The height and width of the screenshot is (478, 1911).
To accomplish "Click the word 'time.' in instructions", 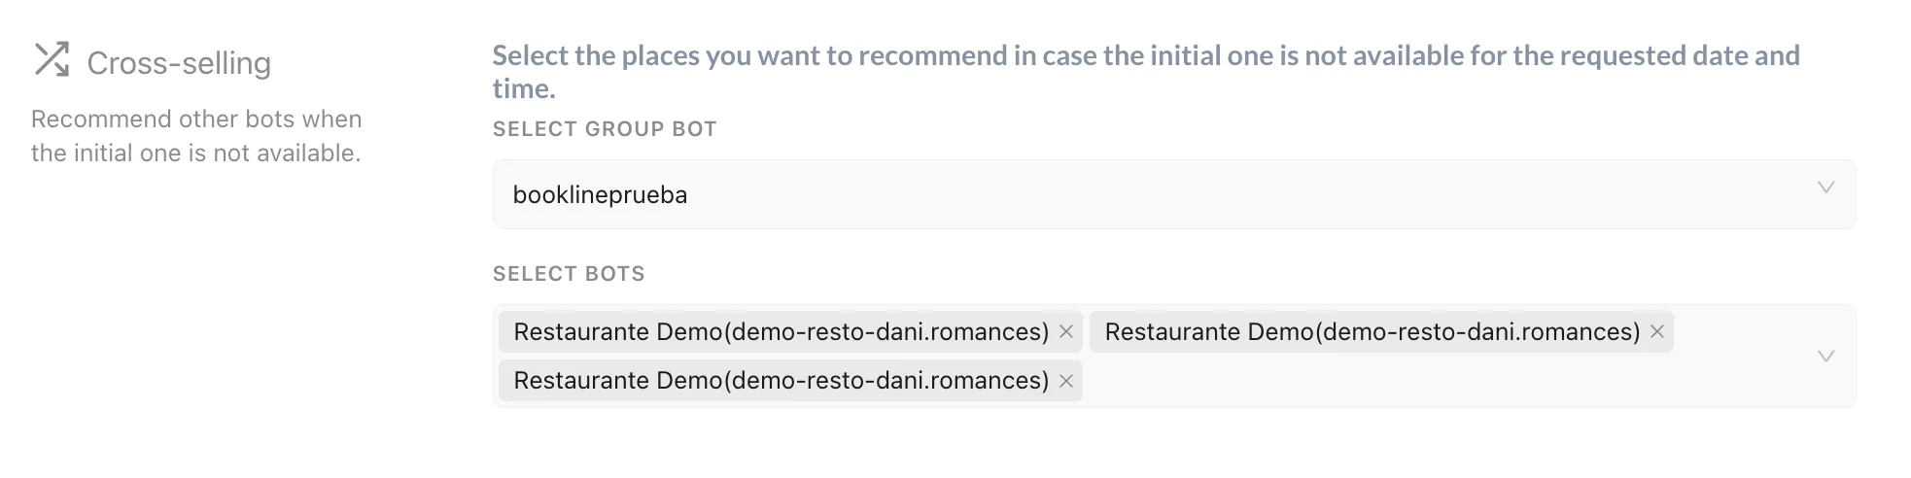I will tap(524, 88).
